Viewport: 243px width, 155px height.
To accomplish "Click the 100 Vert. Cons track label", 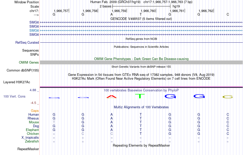I will click(14, 96).
